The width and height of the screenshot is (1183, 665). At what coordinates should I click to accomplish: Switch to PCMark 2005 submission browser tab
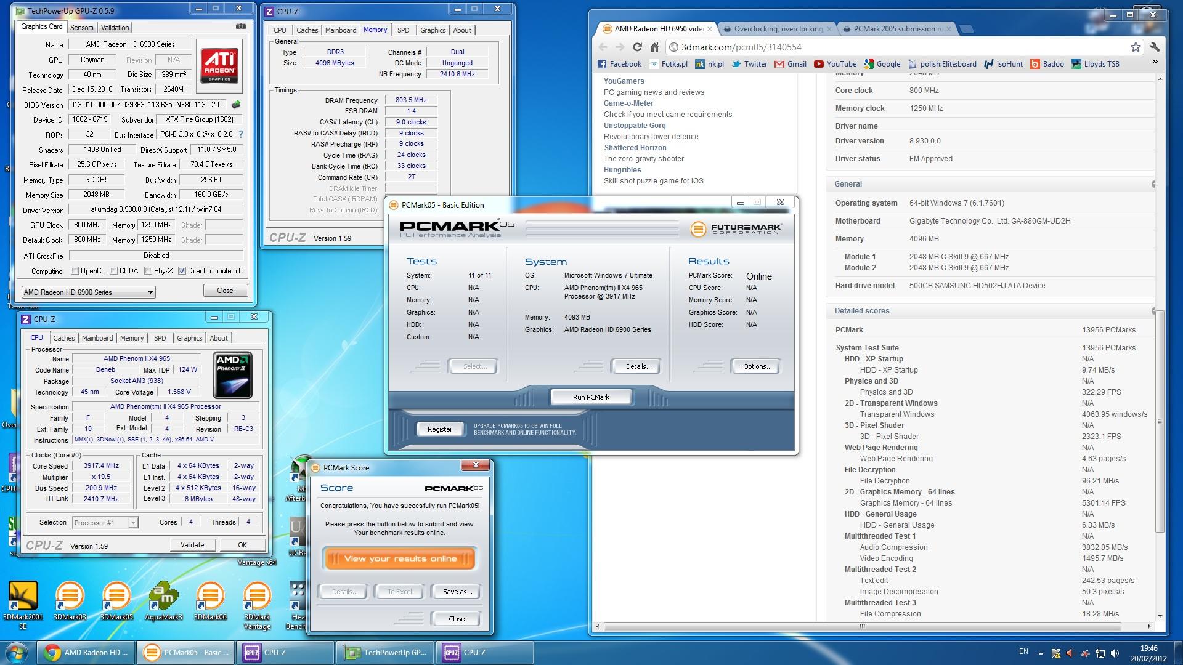click(898, 28)
